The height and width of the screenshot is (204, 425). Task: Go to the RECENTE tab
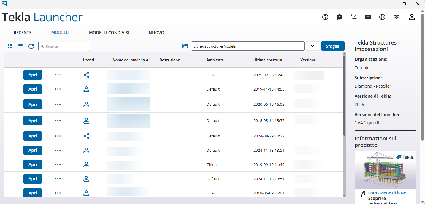pyautogui.click(x=23, y=33)
